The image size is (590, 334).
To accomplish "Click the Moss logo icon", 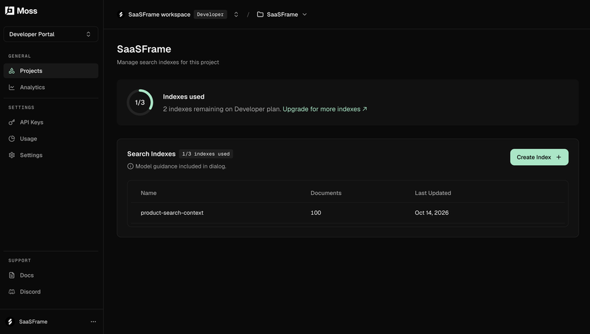I will pyautogui.click(x=9, y=11).
